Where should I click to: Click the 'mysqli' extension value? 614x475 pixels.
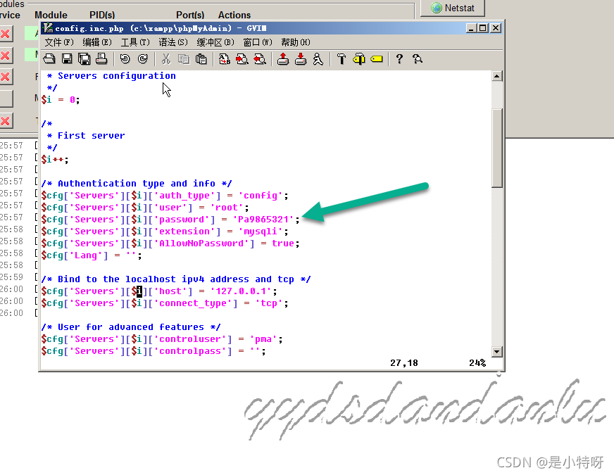[261, 232]
